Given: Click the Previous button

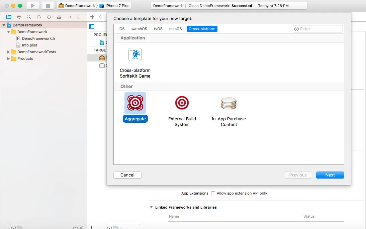Looking at the screenshot, I should click(x=298, y=175).
